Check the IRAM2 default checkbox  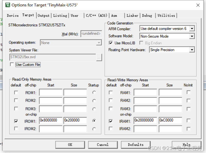(111, 129)
